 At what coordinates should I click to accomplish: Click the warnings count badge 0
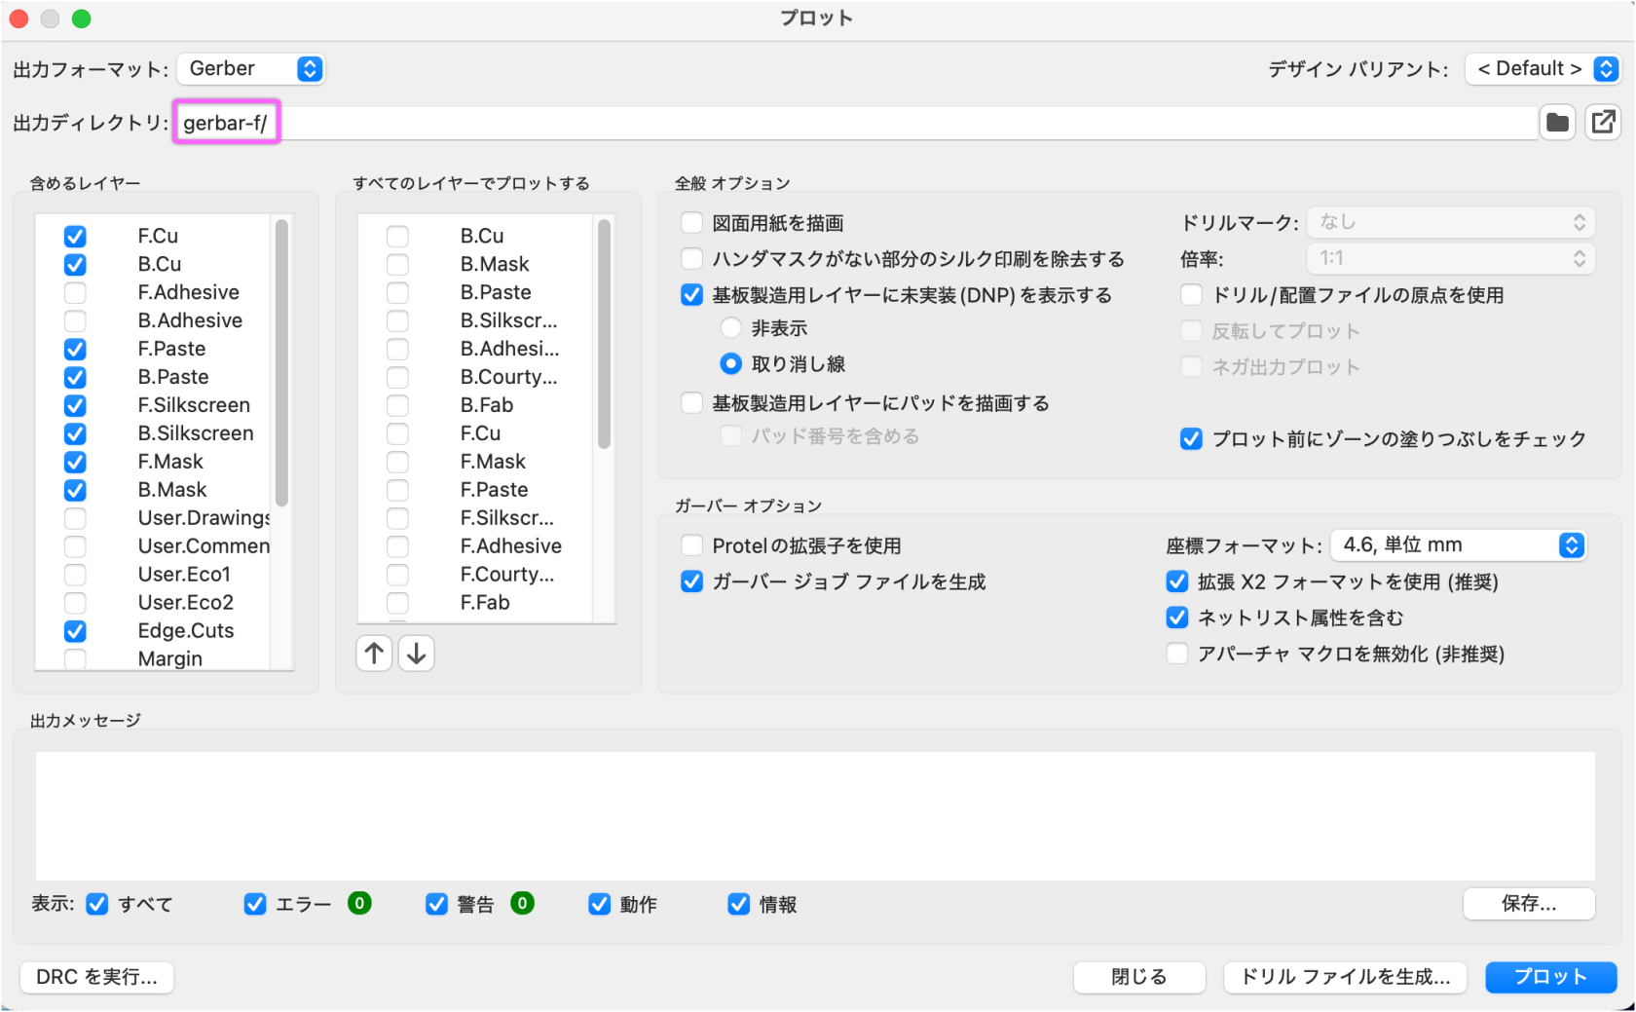522,904
